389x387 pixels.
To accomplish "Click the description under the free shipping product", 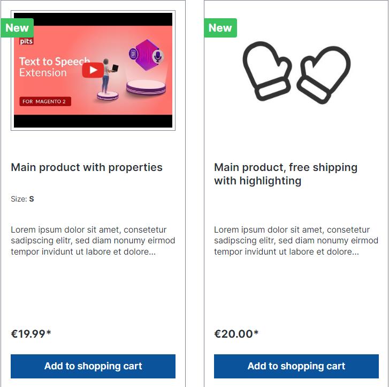I will point(296,241).
